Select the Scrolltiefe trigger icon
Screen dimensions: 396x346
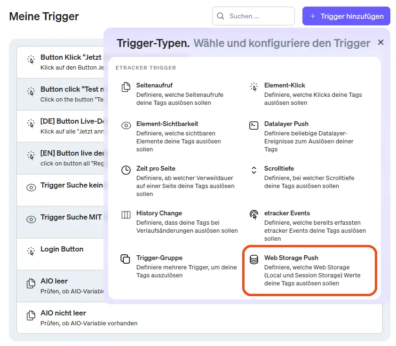tap(253, 168)
